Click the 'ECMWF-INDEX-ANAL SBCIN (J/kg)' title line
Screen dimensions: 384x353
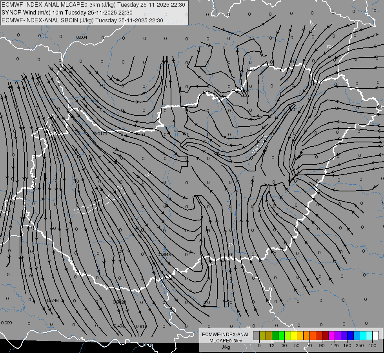[x=82, y=20]
